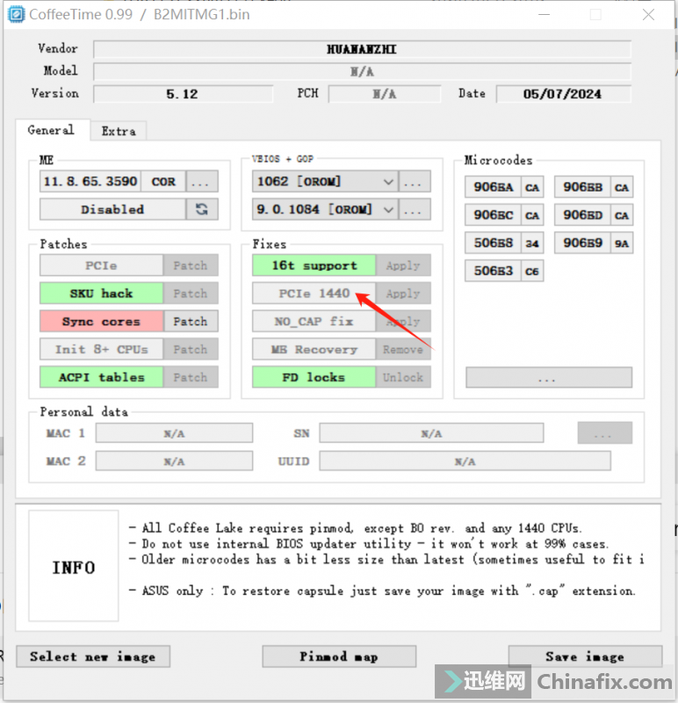Viewport: 678px width, 703px height.
Task: Switch to the Extra tab
Action: click(119, 131)
